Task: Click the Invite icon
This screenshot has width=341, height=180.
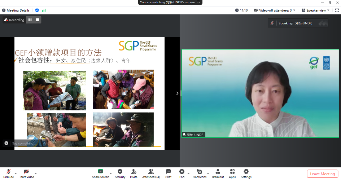Action: pos(134,173)
